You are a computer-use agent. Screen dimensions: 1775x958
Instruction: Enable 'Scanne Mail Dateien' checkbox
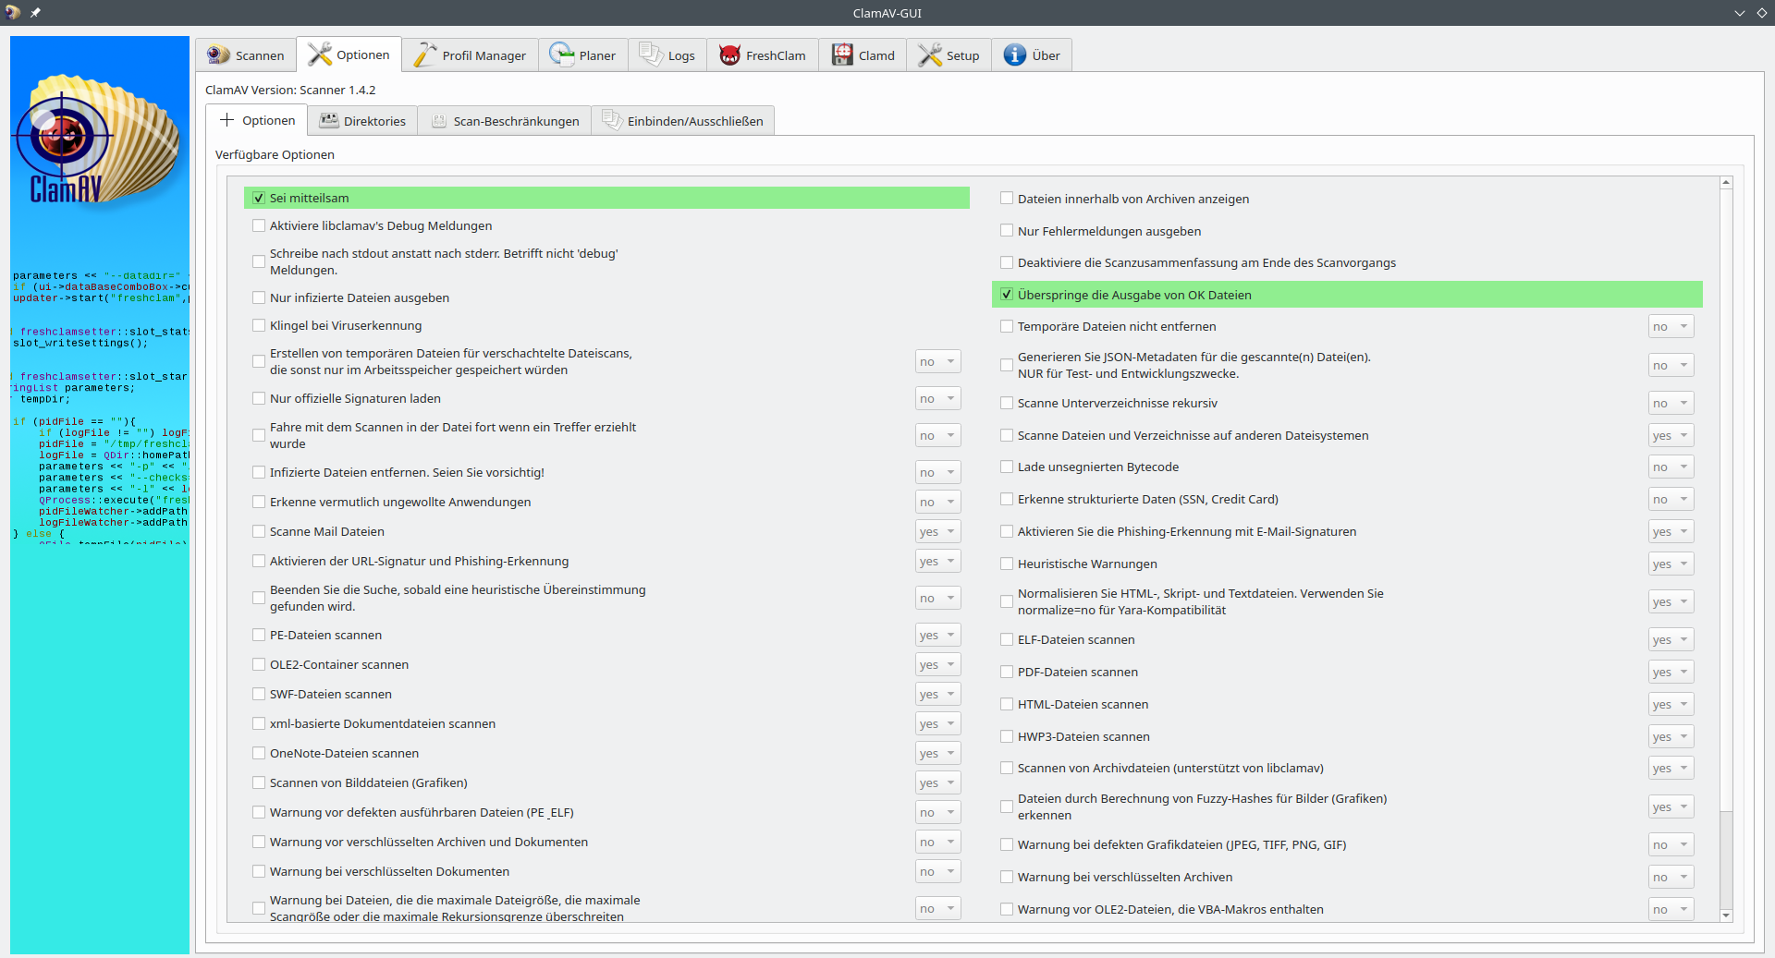(x=259, y=531)
